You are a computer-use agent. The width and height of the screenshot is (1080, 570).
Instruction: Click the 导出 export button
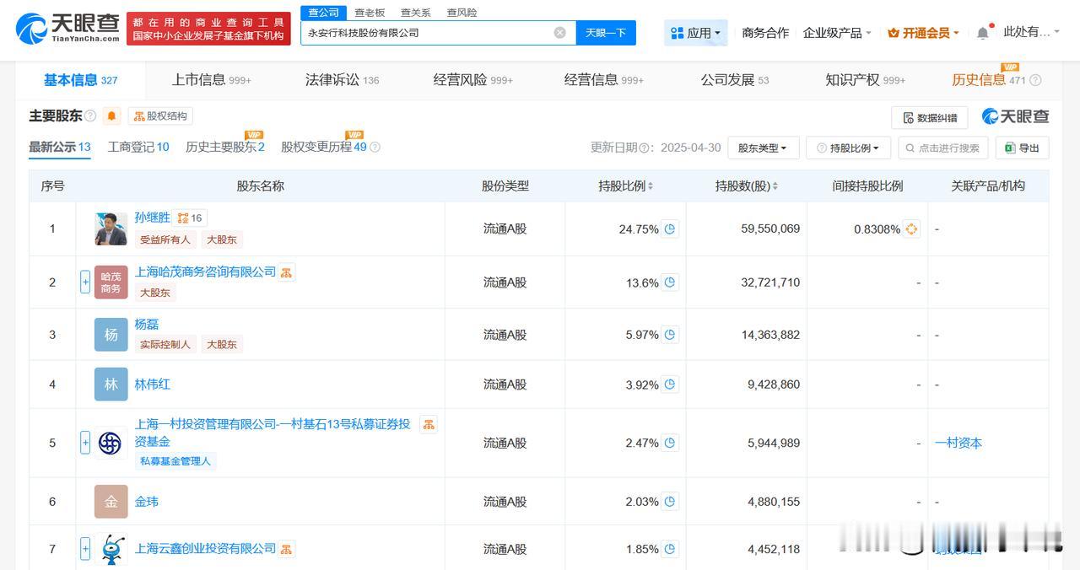pyautogui.click(x=1023, y=148)
